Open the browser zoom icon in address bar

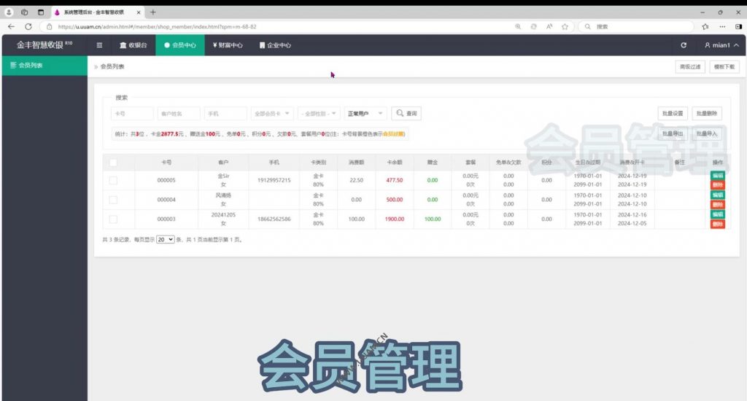[518, 26]
